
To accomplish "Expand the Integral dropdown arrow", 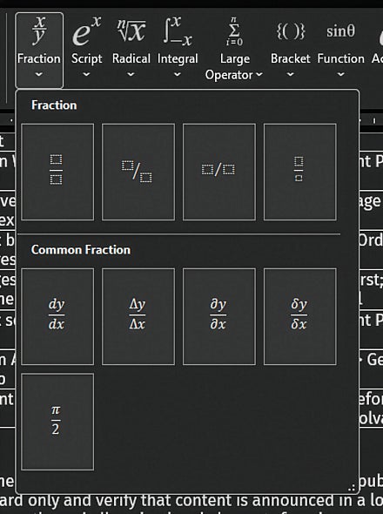I will pos(178,74).
